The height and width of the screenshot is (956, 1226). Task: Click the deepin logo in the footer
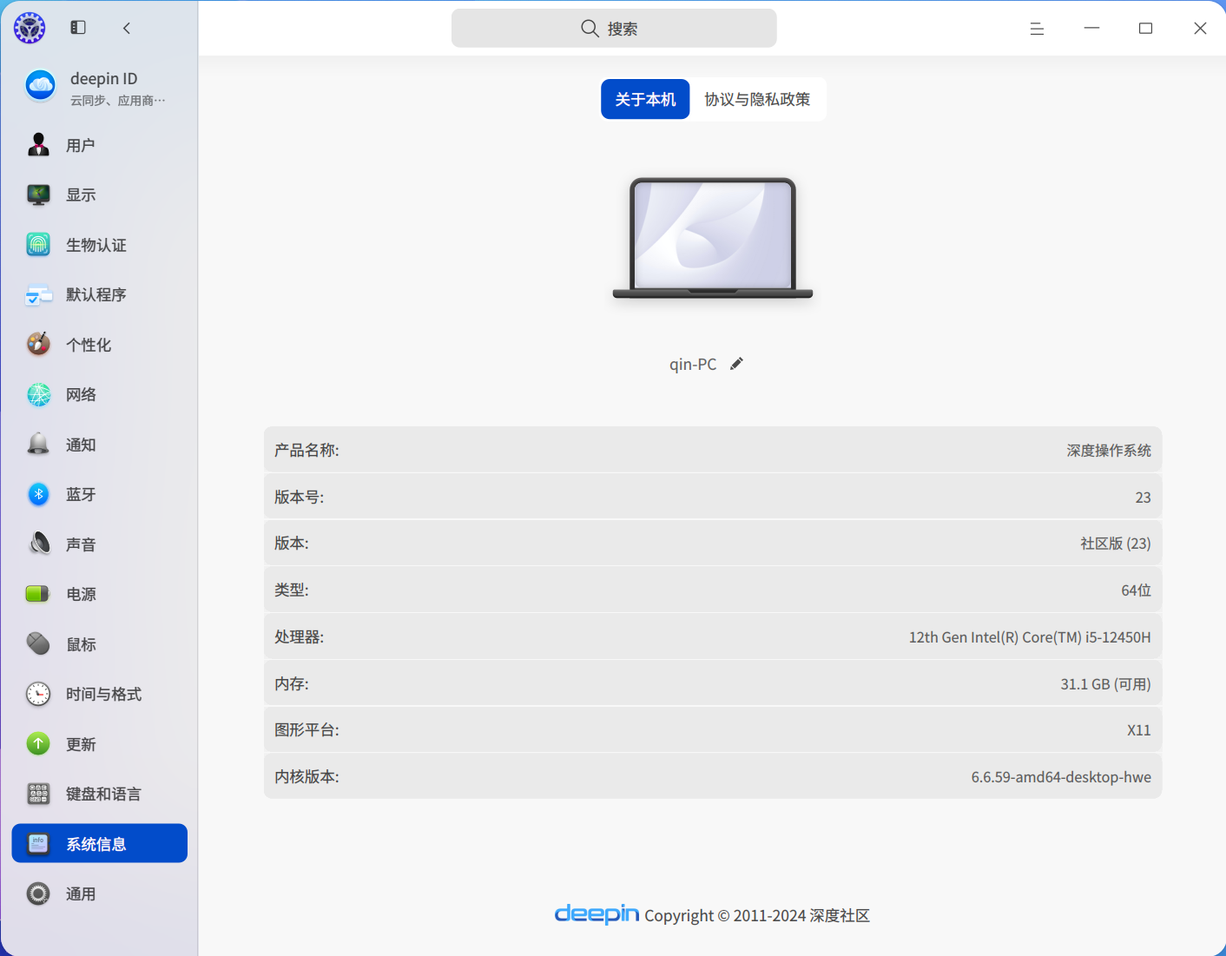[x=597, y=914]
